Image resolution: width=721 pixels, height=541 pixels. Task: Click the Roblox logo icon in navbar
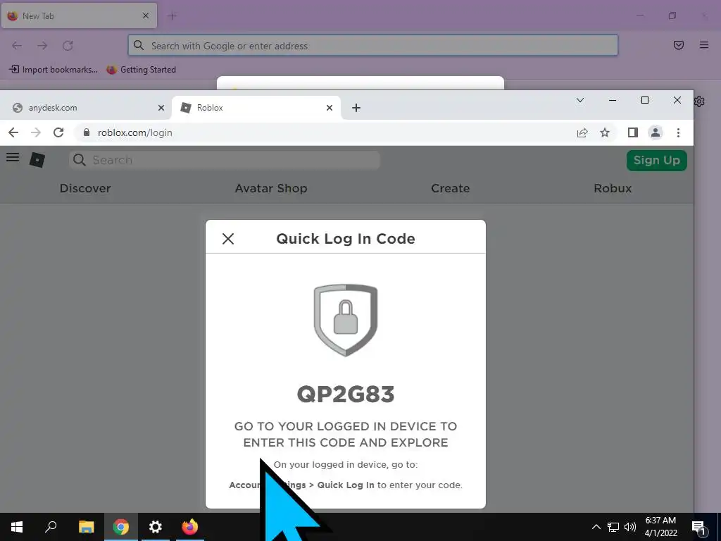pos(37,160)
